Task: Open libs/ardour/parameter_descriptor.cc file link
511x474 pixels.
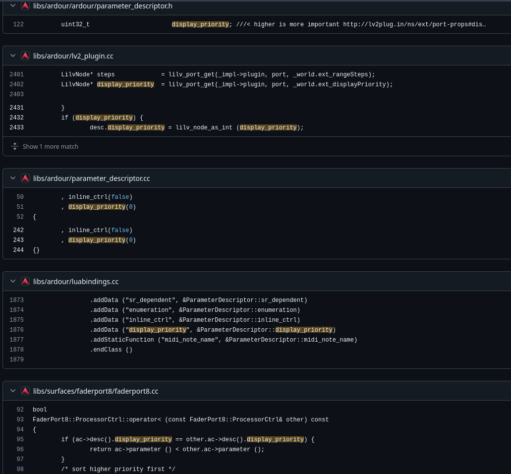Action: click(x=91, y=178)
